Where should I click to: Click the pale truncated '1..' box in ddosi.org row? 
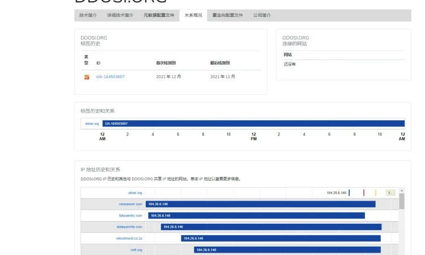click(390, 193)
